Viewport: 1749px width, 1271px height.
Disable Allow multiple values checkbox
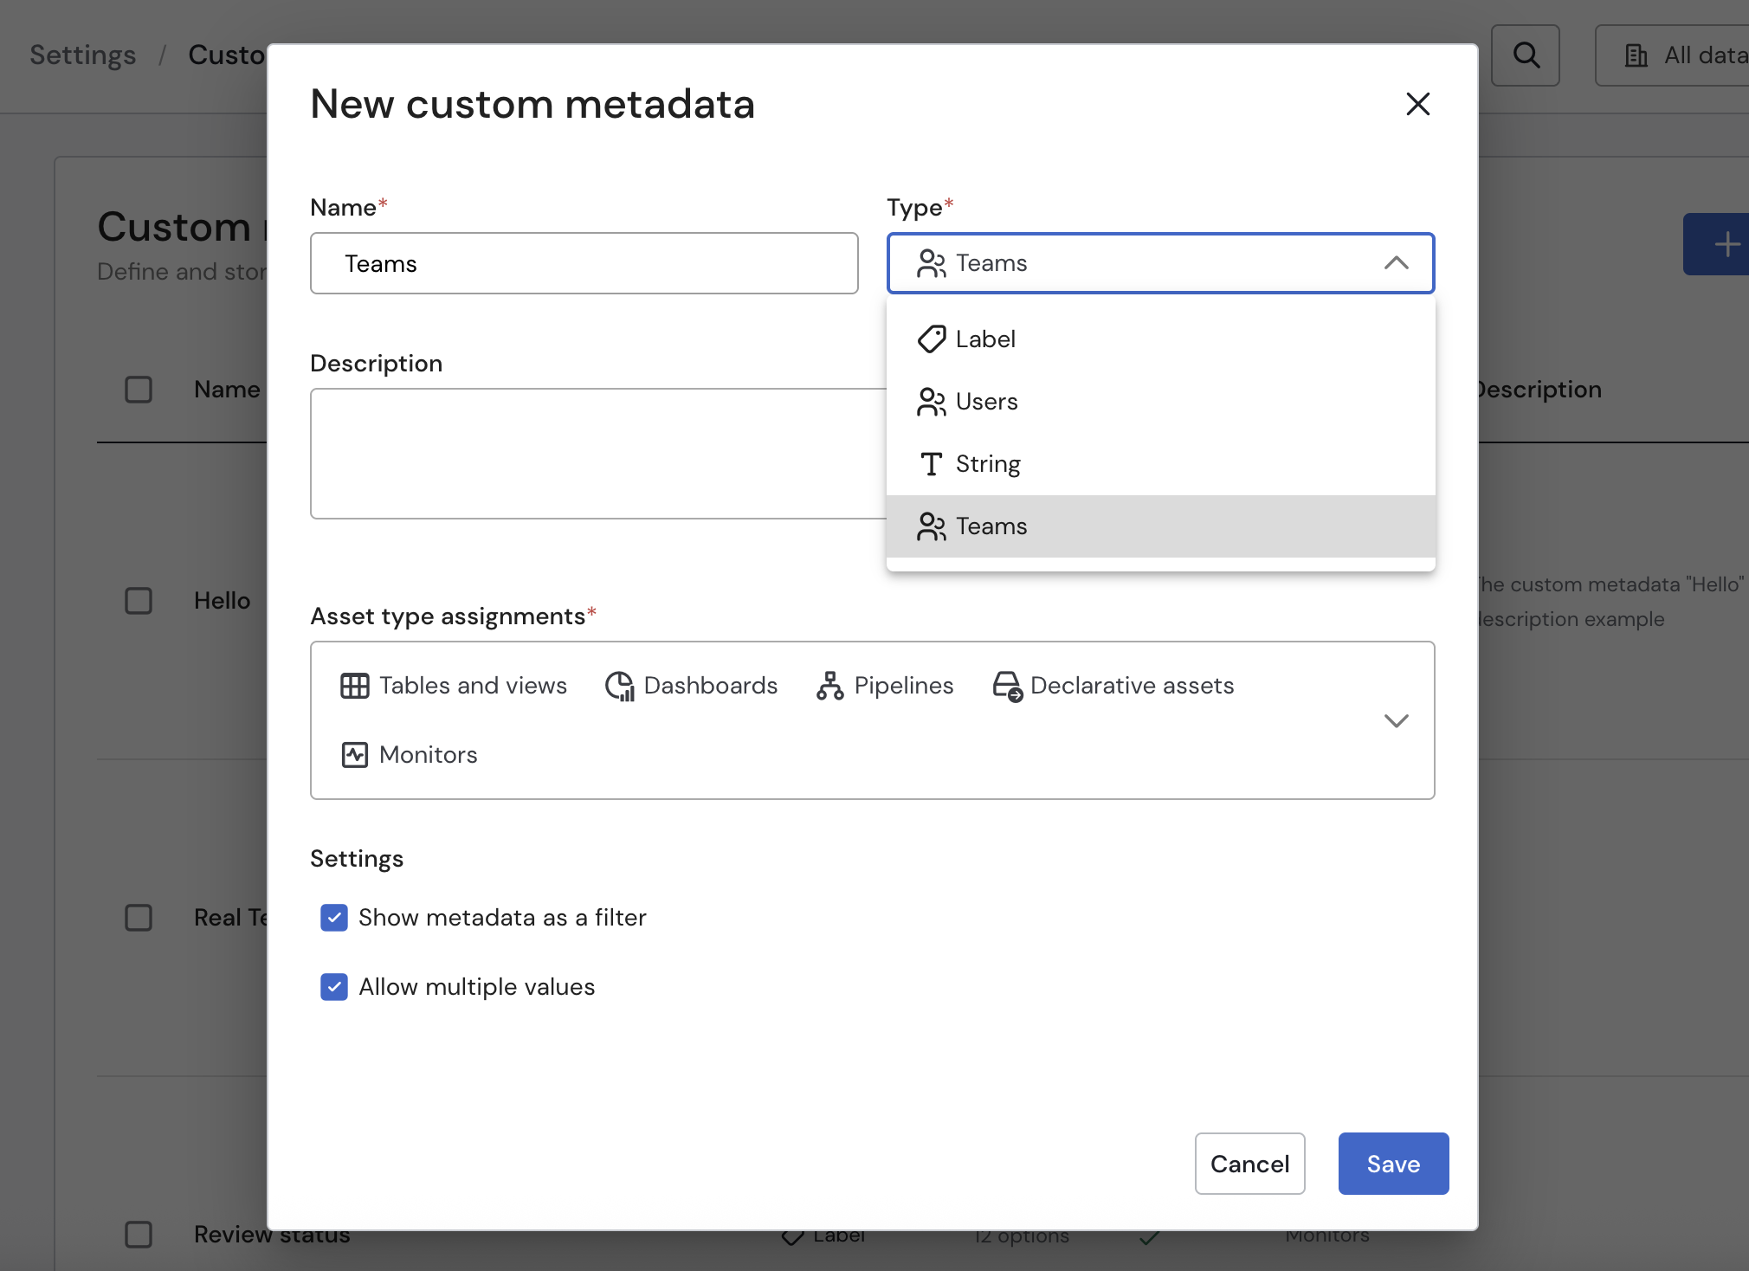334,987
